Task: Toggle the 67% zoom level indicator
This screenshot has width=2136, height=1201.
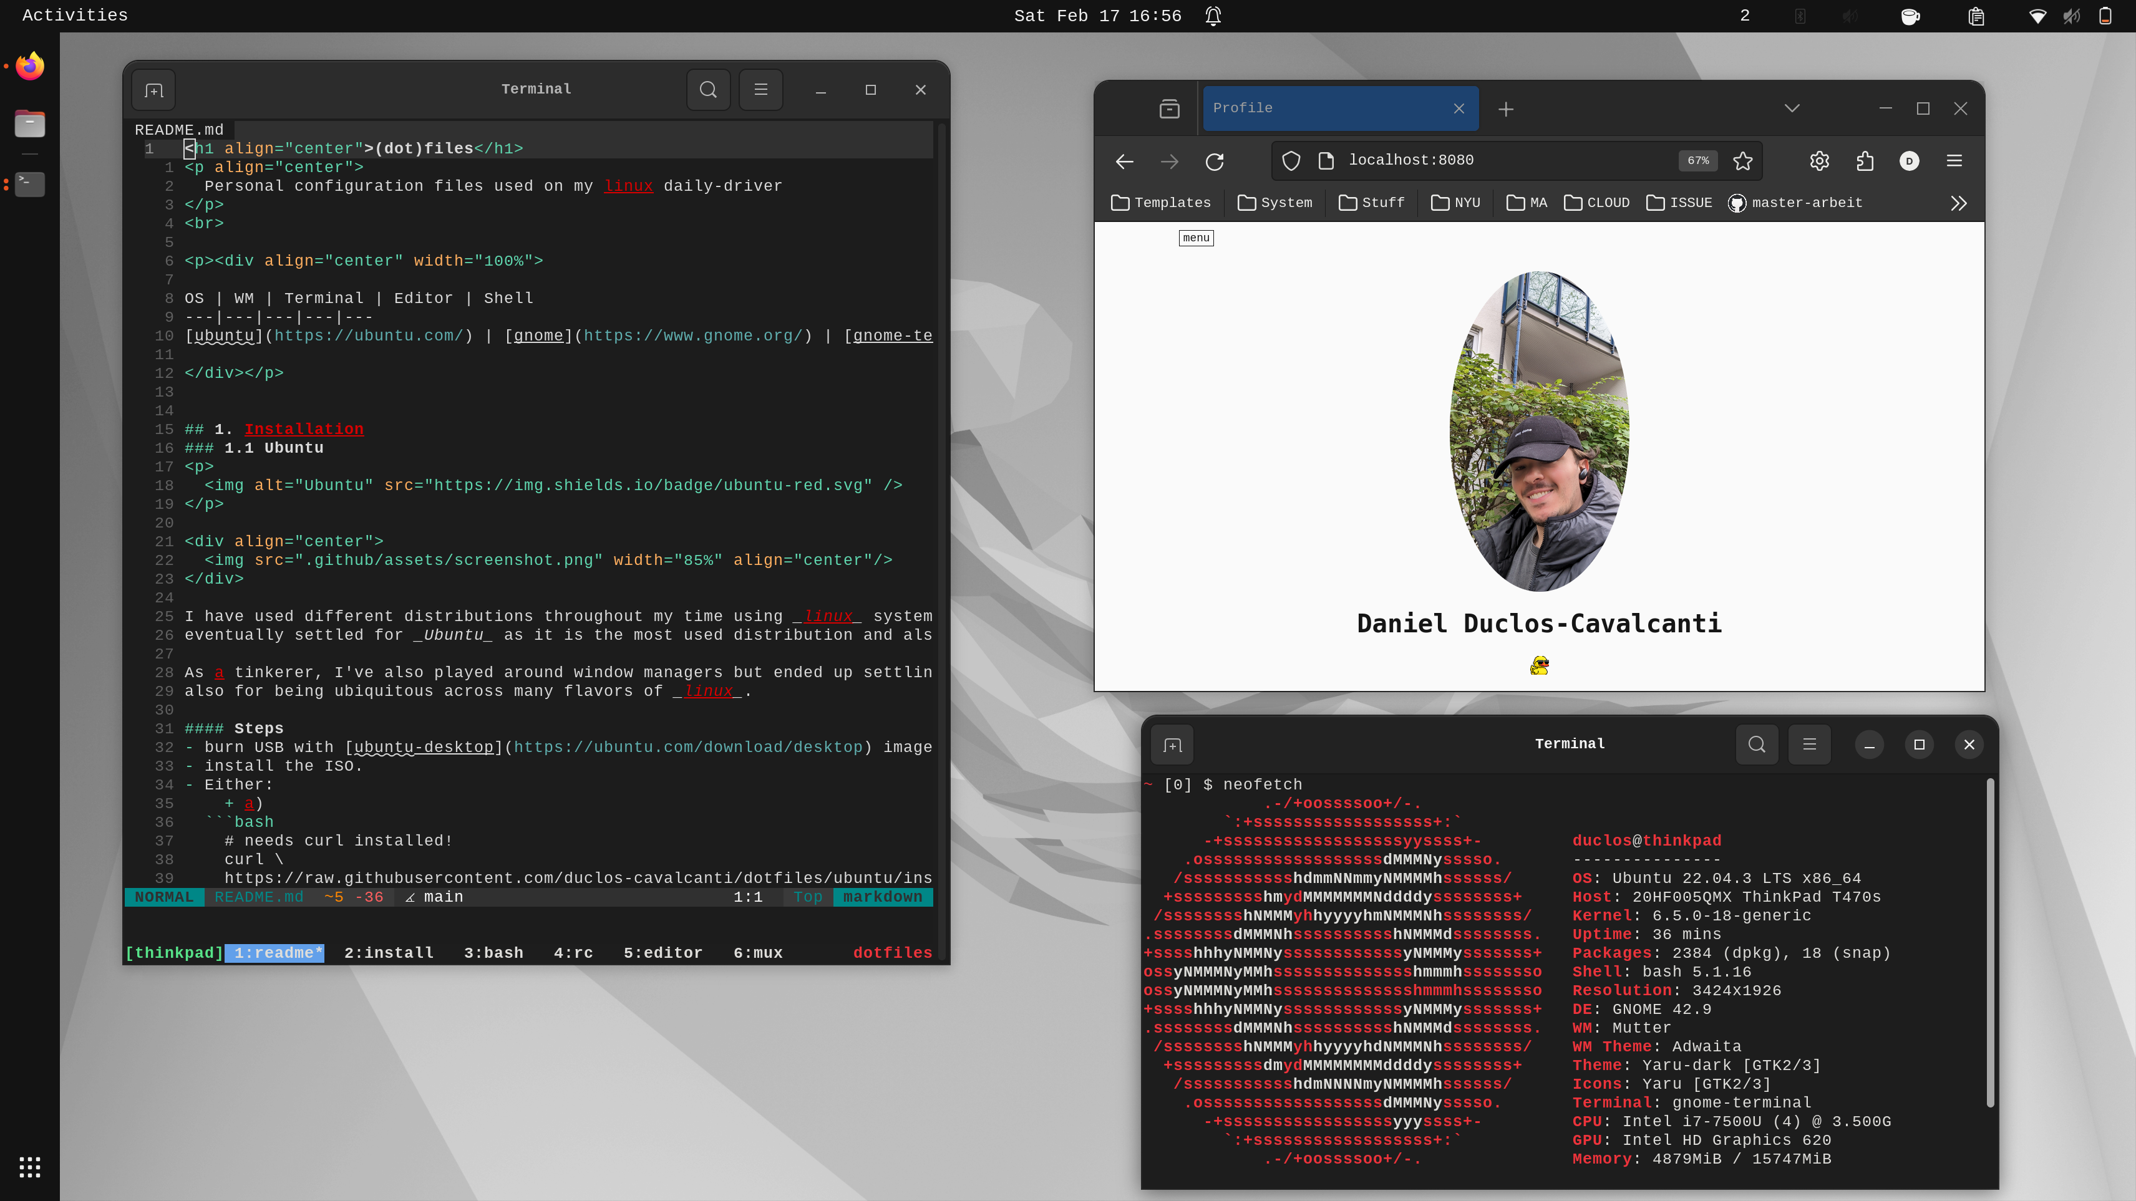Action: pos(1698,161)
